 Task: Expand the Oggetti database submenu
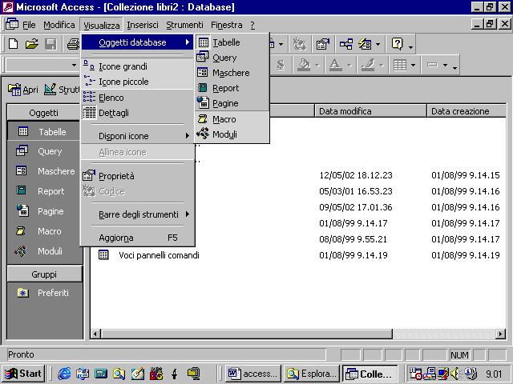pos(137,42)
